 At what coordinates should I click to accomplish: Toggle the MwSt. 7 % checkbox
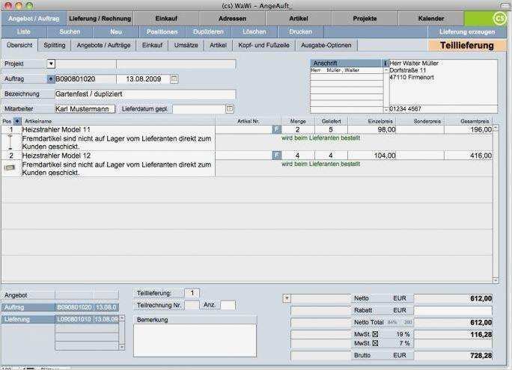click(x=375, y=343)
